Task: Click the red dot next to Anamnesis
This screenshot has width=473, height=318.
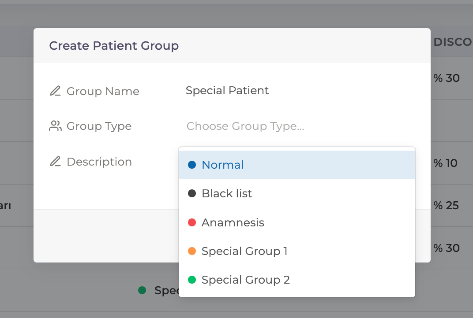Action: coord(191,222)
